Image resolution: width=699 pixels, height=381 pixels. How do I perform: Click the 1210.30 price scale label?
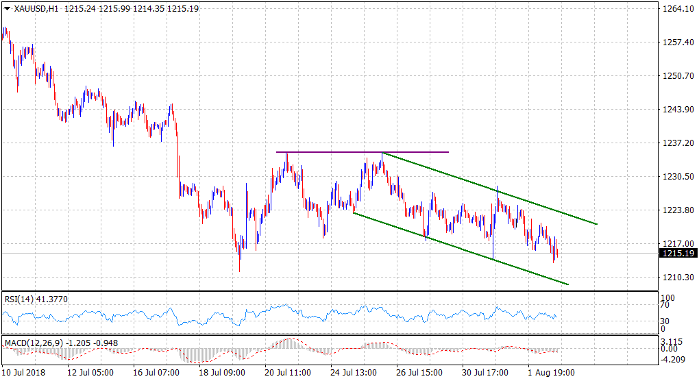tap(678, 278)
